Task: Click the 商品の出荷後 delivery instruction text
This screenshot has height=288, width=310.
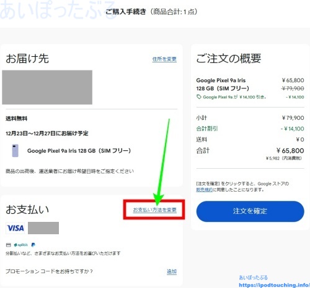Action: point(69,171)
